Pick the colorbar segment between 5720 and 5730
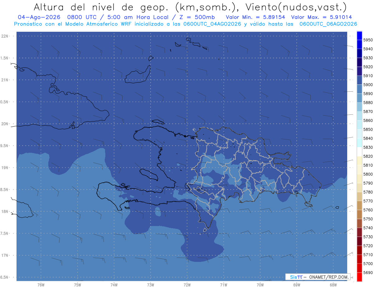The width and height of the screenshot is (374, 289). 359,241
